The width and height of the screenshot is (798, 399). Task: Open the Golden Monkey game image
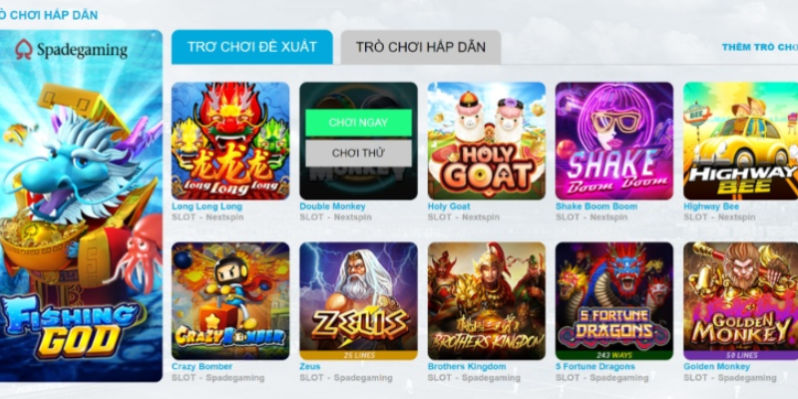(x=740, y=301)
